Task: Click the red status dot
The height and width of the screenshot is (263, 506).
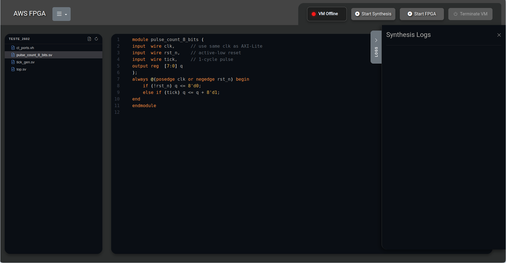Action: point(314,14)
